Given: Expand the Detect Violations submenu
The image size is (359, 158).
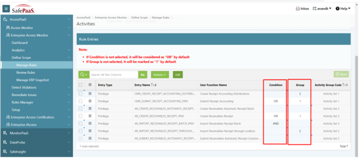Looking at the screenshot, I should coord(69,87).
